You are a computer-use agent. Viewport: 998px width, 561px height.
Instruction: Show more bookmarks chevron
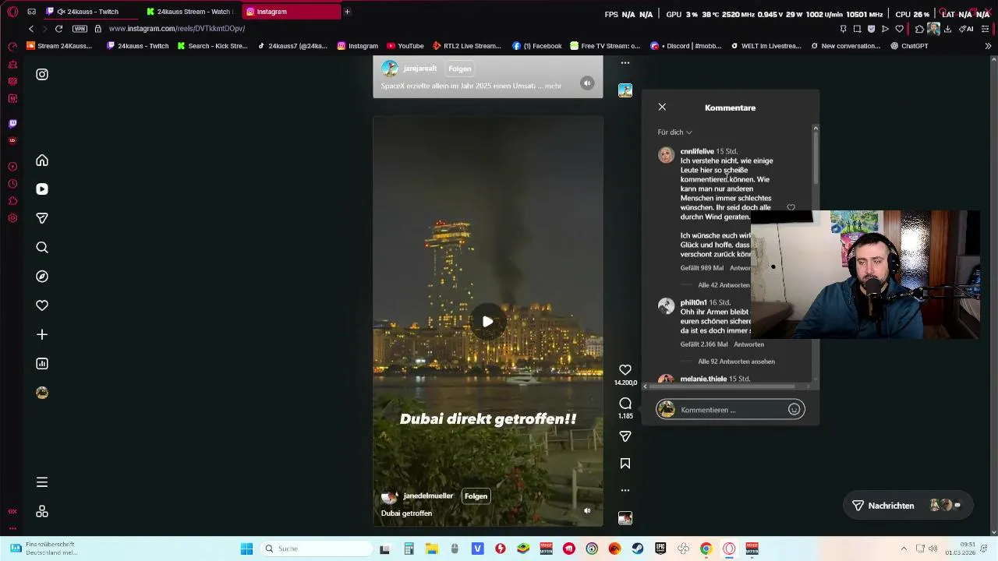988,46
